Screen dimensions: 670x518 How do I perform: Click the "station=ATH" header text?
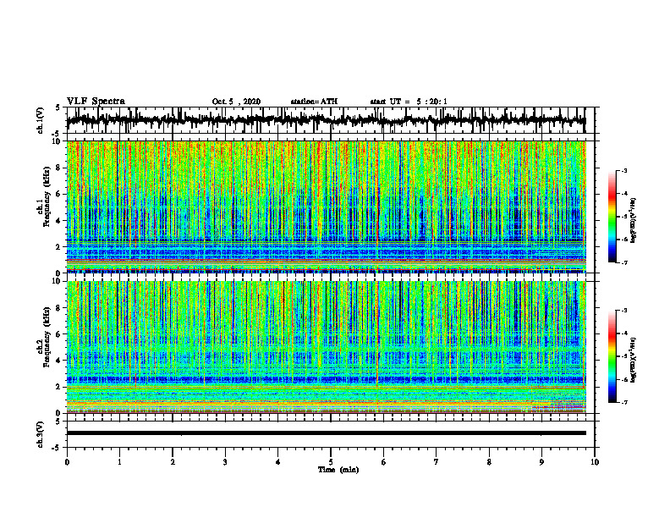pyautogui.click(x=314, y=102)
